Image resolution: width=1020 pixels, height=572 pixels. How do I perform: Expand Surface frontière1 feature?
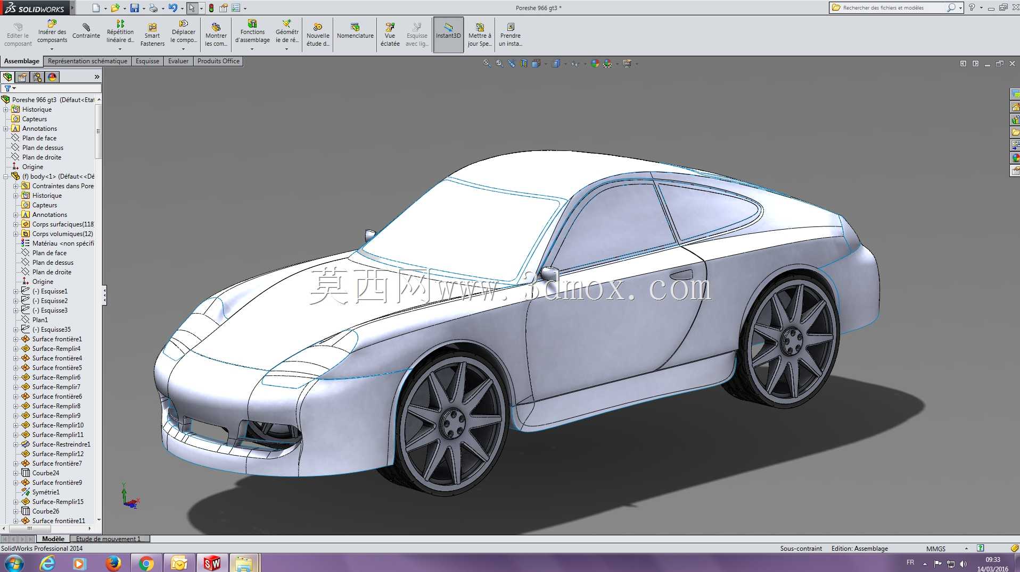pos(16,339)
